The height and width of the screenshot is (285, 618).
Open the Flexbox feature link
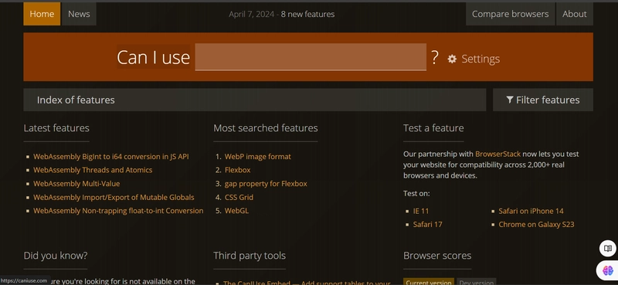[x=238, y=170]
